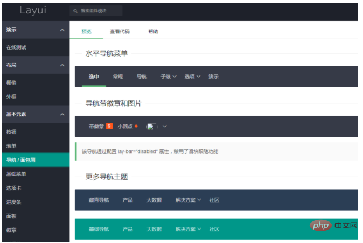363x243 pixels.
Task: Click 大数据 in the green nav bar
Action: point(154,230)
